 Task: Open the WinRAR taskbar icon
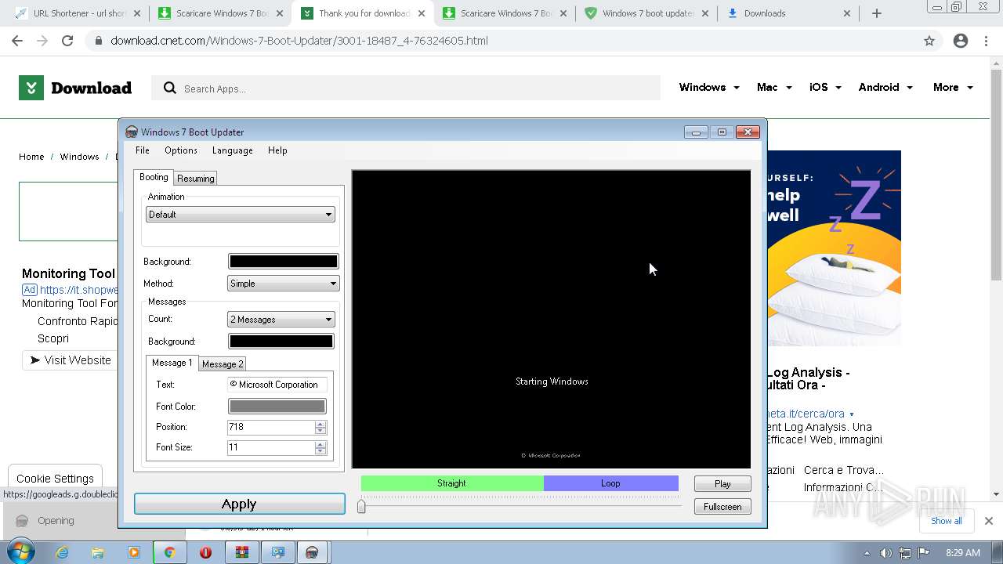(241, 552)
